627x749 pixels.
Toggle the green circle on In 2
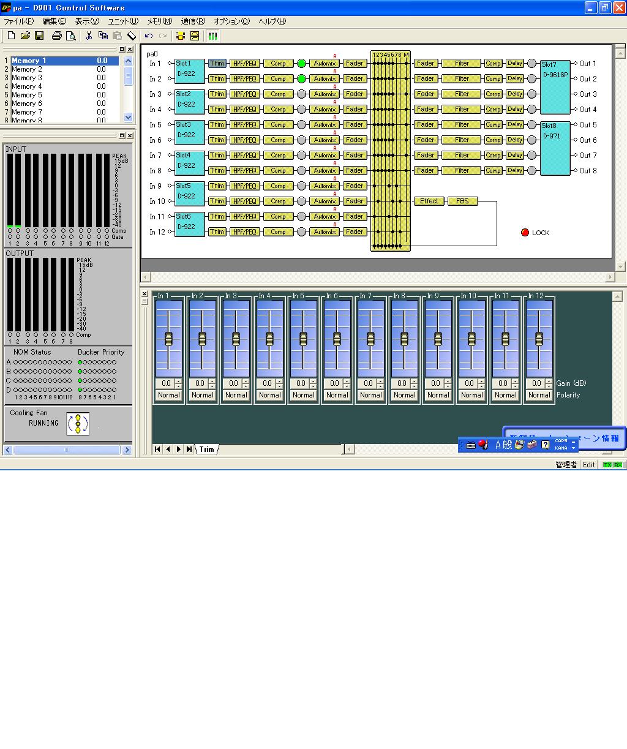click(301, 78)
